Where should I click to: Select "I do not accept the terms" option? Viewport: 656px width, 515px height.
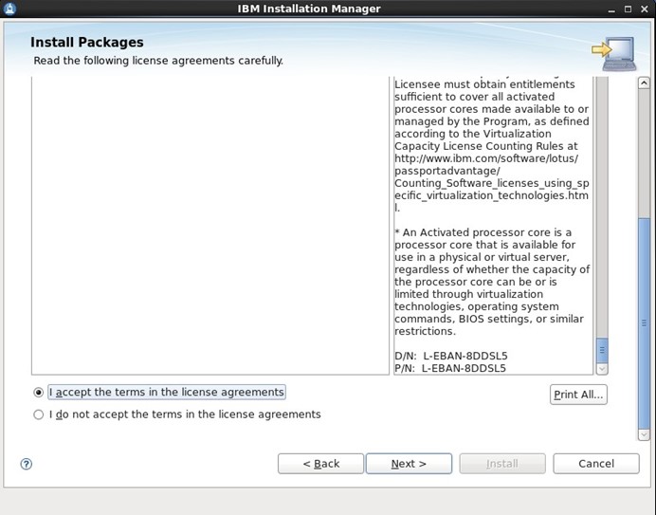[39, 414]
